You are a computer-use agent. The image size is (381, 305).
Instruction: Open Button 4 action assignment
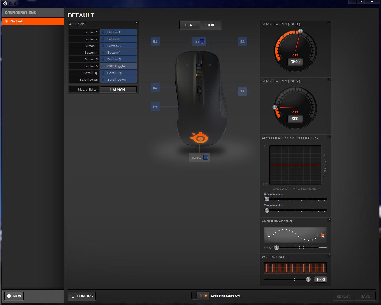(118, 52)
